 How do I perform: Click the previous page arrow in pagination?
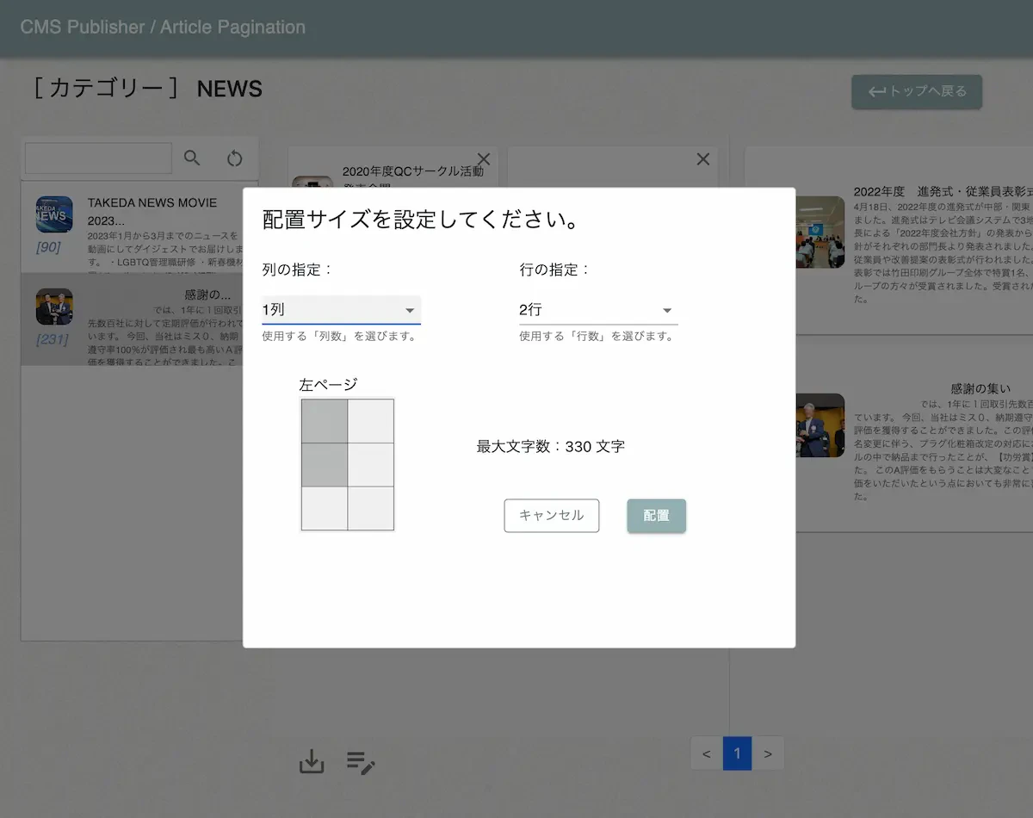coord(706,753)
